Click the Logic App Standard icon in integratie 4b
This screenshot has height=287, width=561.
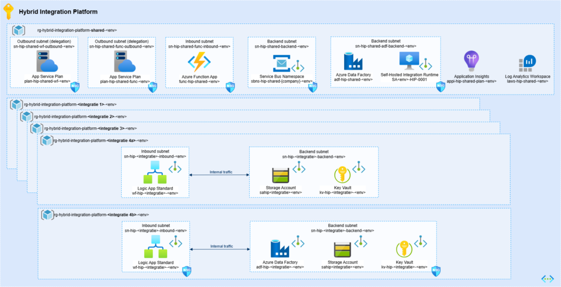point(156,248)
